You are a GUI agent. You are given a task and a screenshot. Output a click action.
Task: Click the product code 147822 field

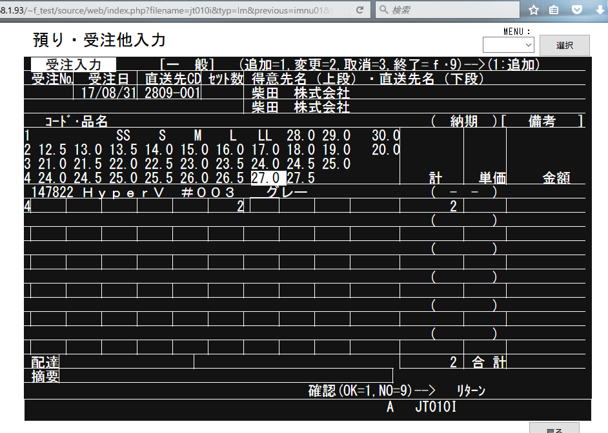tap(50, 193)
